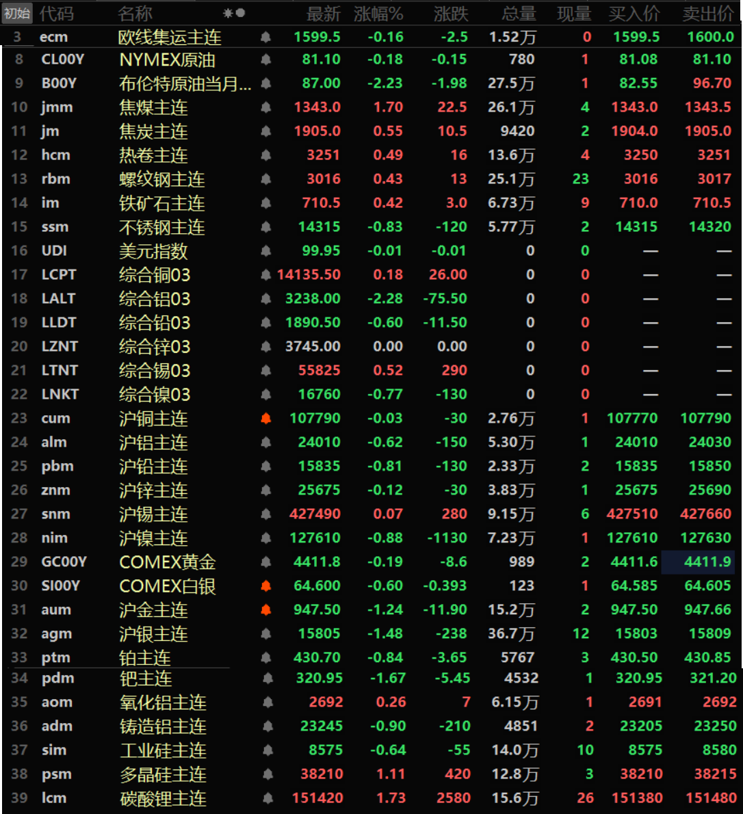The width and height of the screenshot is (743, 814).
Task: Select the 沪镍主连 contract name
Action: [x=153, y=538]
